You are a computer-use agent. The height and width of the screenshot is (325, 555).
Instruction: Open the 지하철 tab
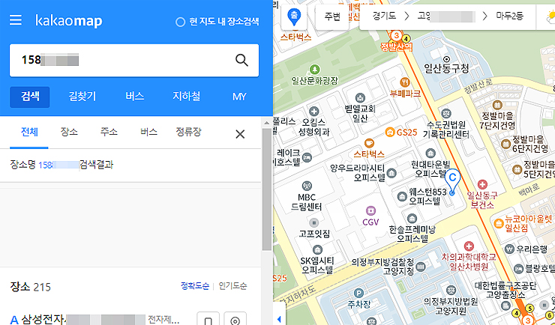pyautogui.click(x=187, y=97)
